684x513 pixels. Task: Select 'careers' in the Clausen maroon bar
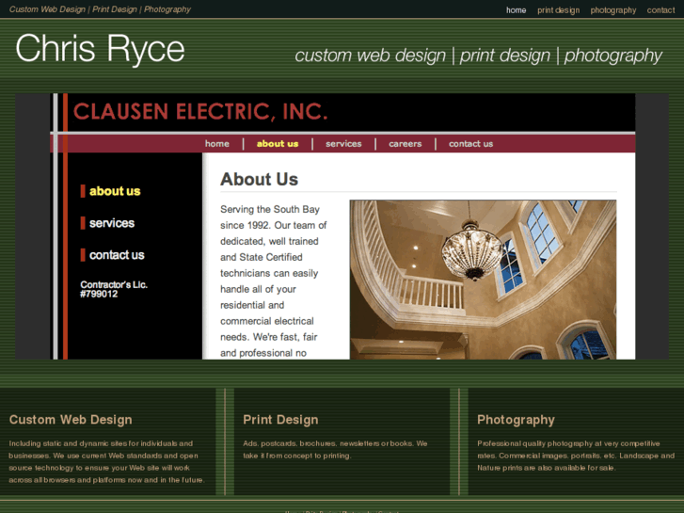point(406,144)
